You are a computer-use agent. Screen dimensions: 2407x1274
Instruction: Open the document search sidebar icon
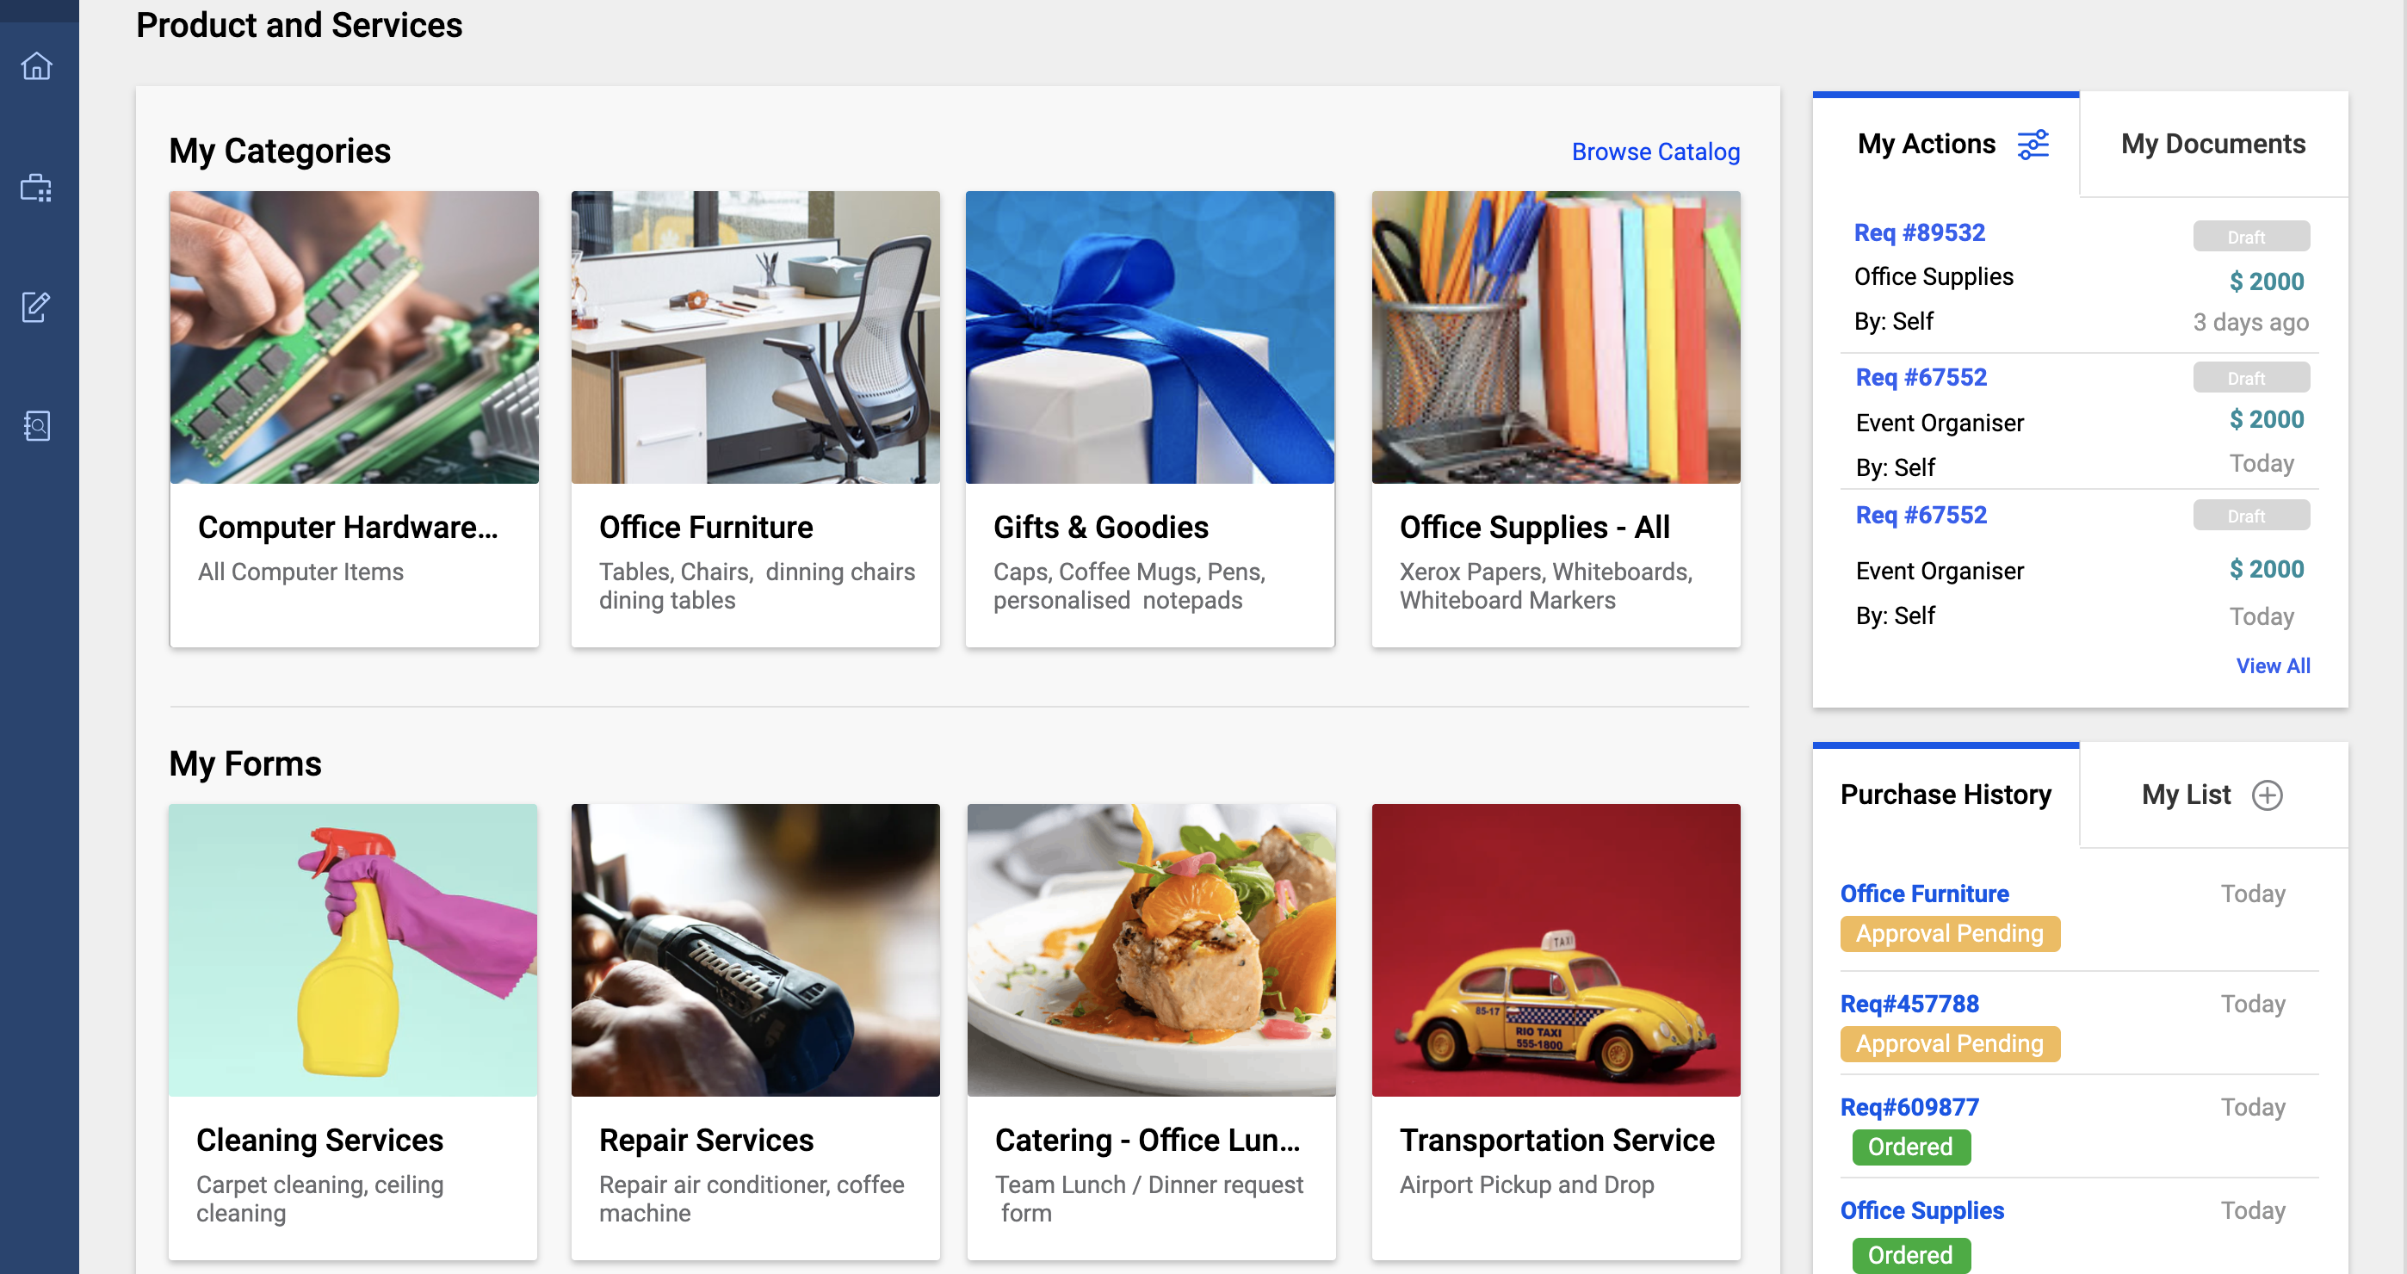pos(36,426)
